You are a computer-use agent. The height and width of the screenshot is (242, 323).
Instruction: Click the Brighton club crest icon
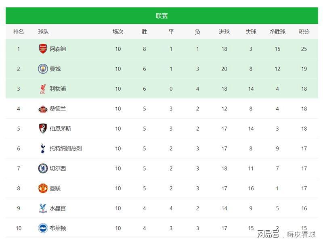pyautogui.click(x=43, y=228)
